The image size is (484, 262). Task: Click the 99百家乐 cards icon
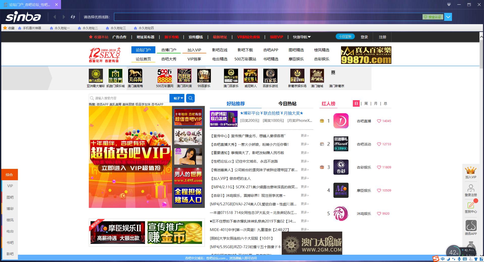[x=204, y=76]
